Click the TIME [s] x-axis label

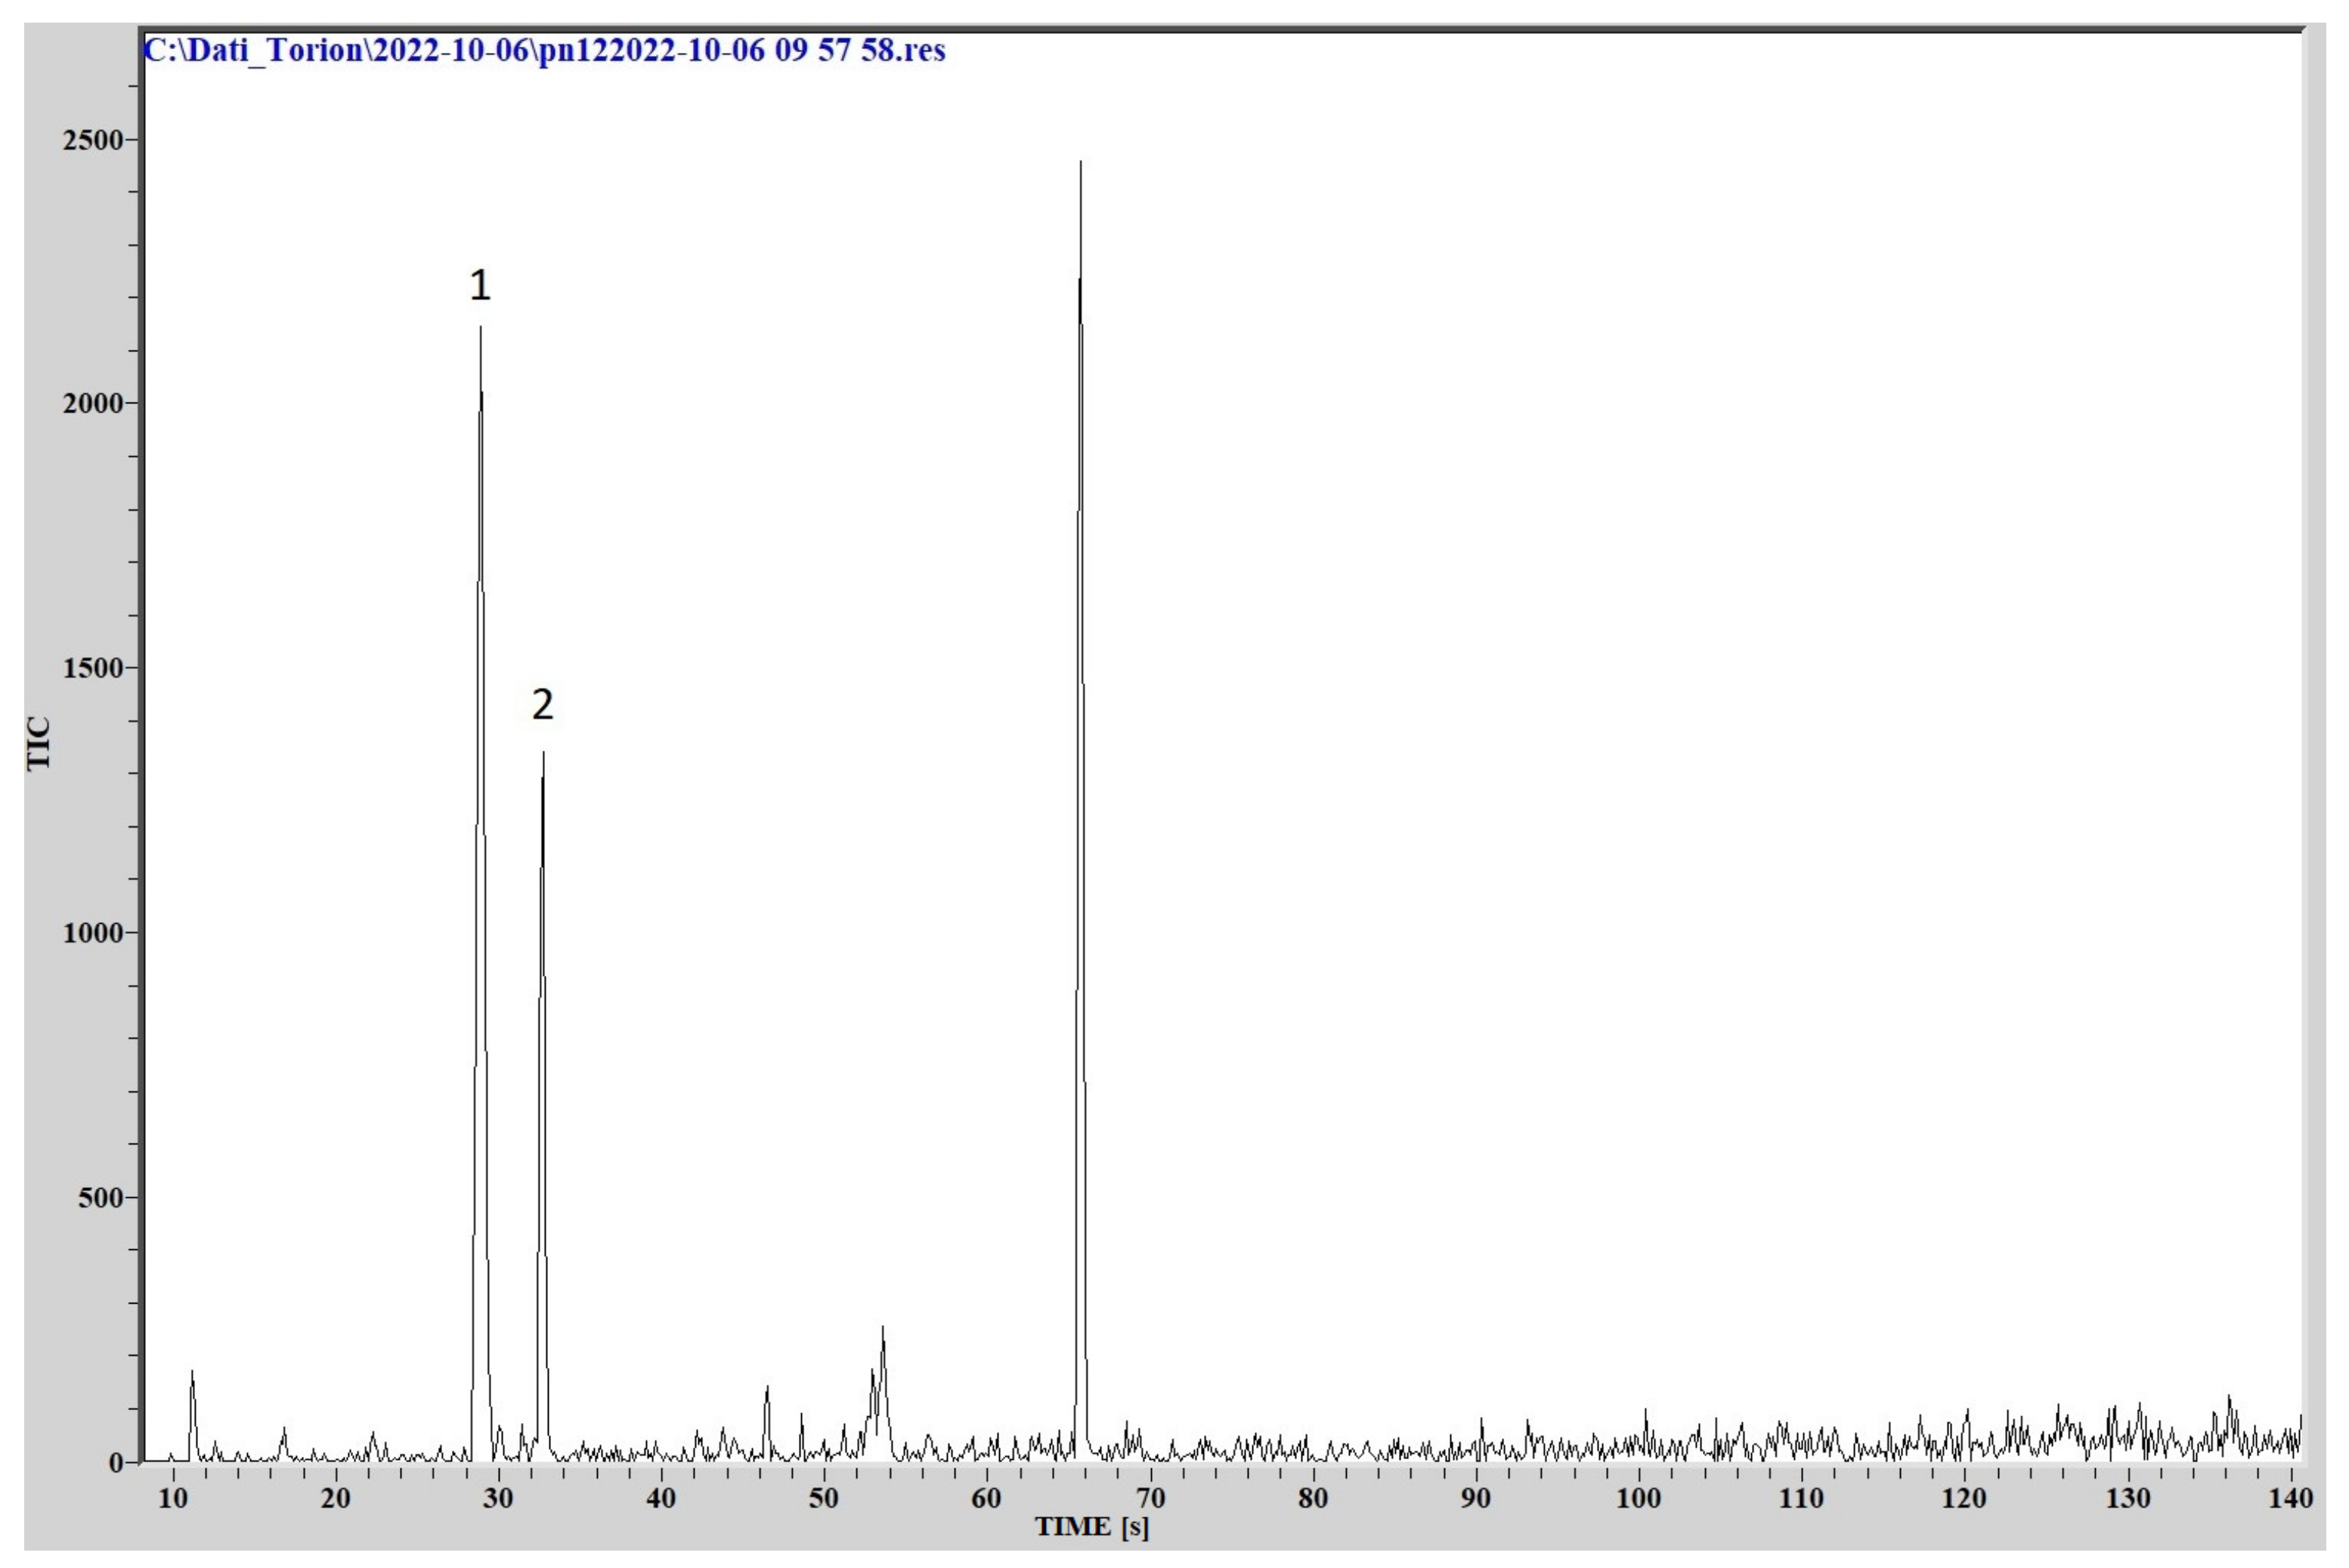(1091, 1527)
